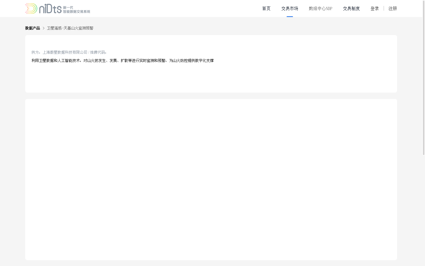Click the breadcrumb chevron arrow
425x266 pixels.
(44, 28)
